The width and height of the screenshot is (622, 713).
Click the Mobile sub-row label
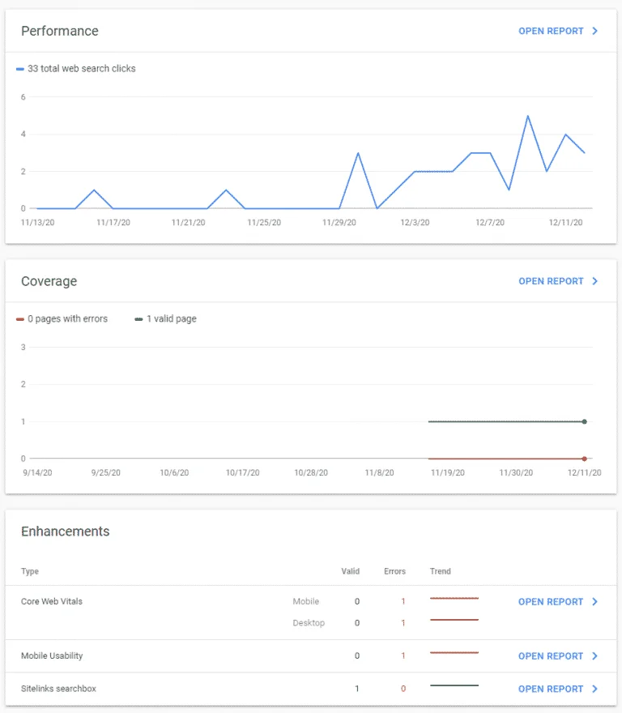point(306,601)
